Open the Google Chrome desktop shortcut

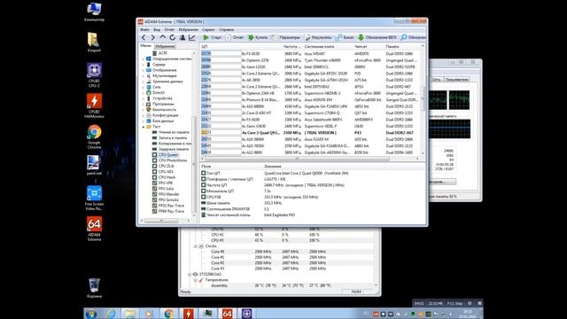[94, 136]
